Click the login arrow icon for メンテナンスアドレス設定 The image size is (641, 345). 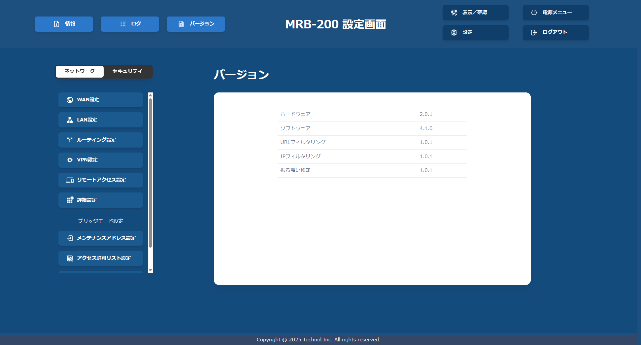pyautogui.click(x=70, y=238)
